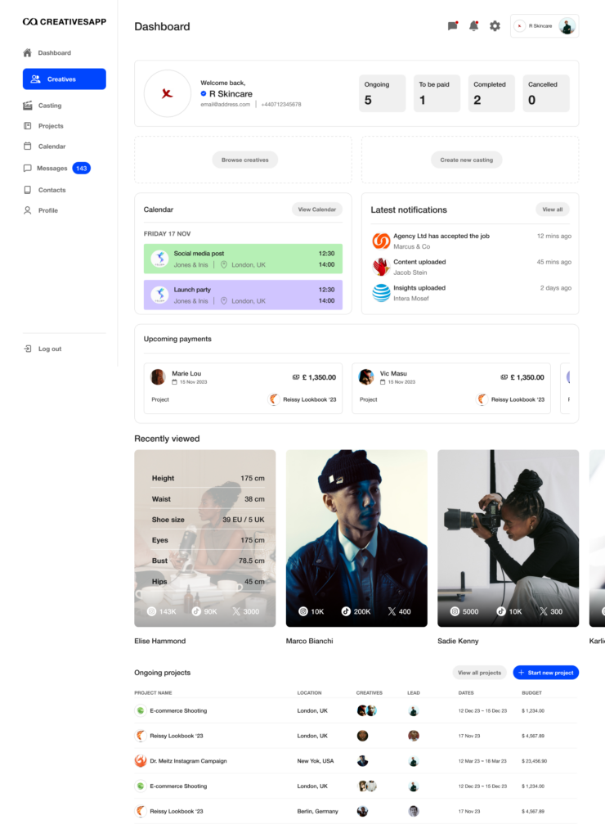Click lead avatar in Berlin, Germany project row
Image resolution: width=605 pixels, height=838 pixels.
pos(414,811)
